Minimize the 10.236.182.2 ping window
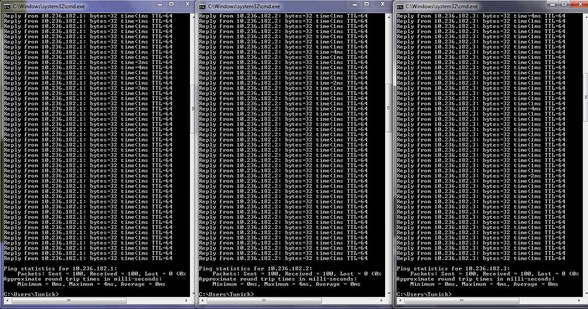 click(355, 4)
